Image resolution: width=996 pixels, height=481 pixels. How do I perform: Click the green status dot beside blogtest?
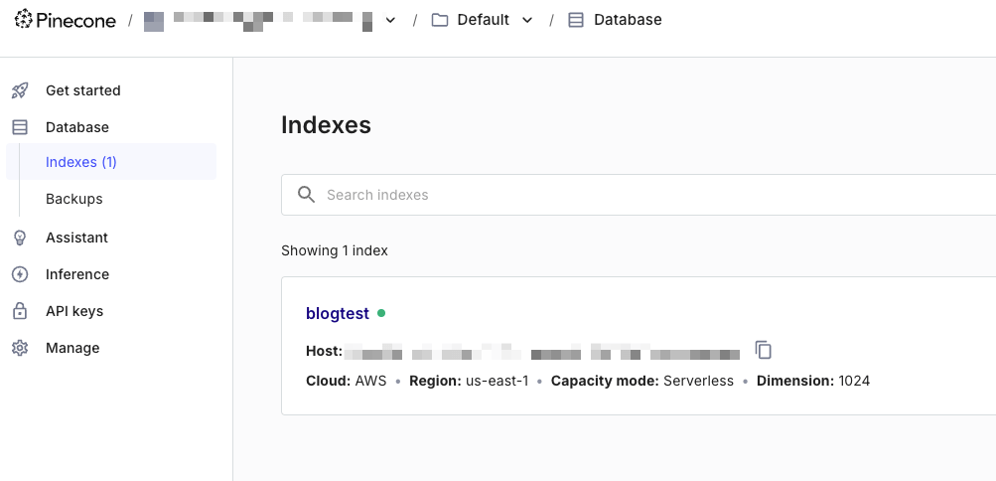(381, 313)
